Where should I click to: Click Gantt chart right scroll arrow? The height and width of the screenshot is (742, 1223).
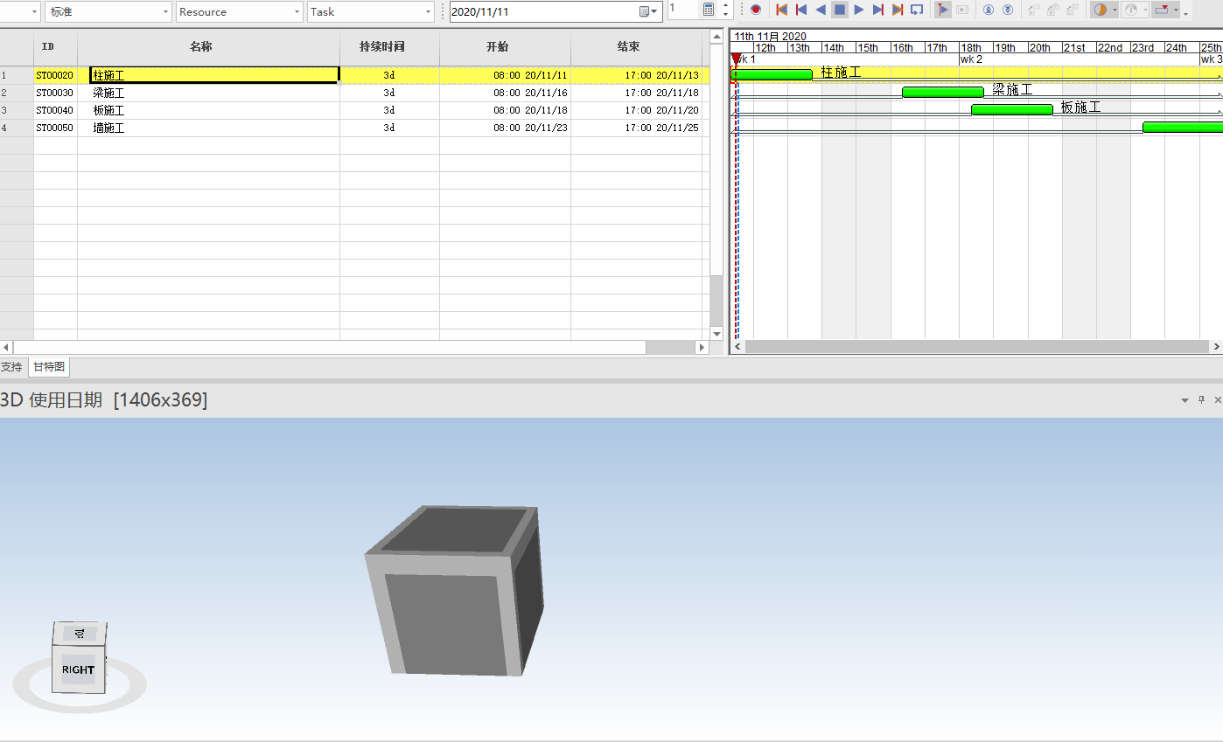[x=1216, y=347]
